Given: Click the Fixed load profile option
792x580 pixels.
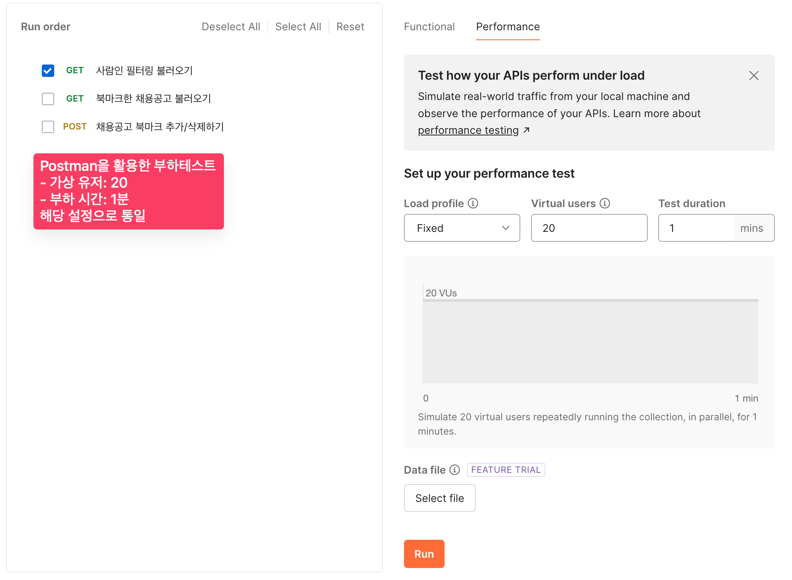Looking at the screenshot, I should (x=462, y=227).
